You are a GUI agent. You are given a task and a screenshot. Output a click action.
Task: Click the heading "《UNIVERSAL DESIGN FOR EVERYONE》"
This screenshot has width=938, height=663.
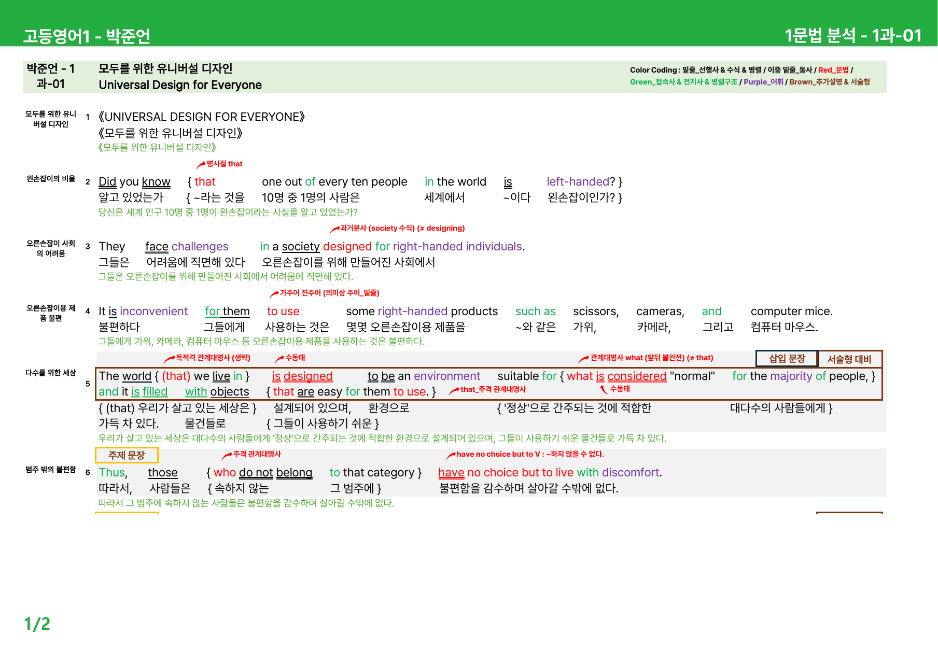coord(202,117)
